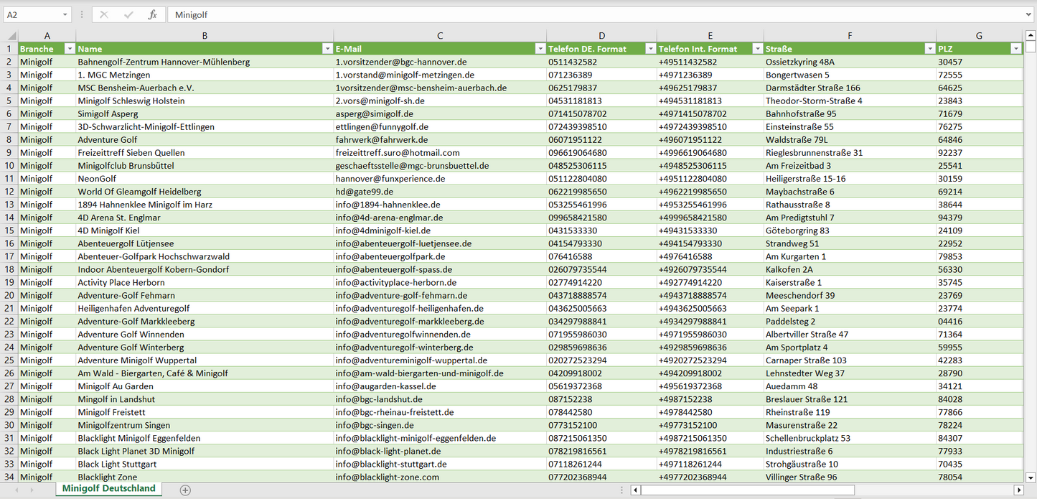The width and height of the screenshot is (1037, 499).
Task: Open the PLZ filter dropdown
Action: pyautogui.click(x=1015, y=49)
